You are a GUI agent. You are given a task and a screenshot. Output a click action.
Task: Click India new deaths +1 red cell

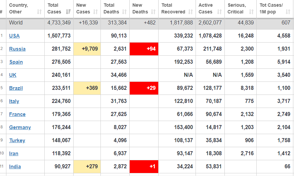[144, 167]
